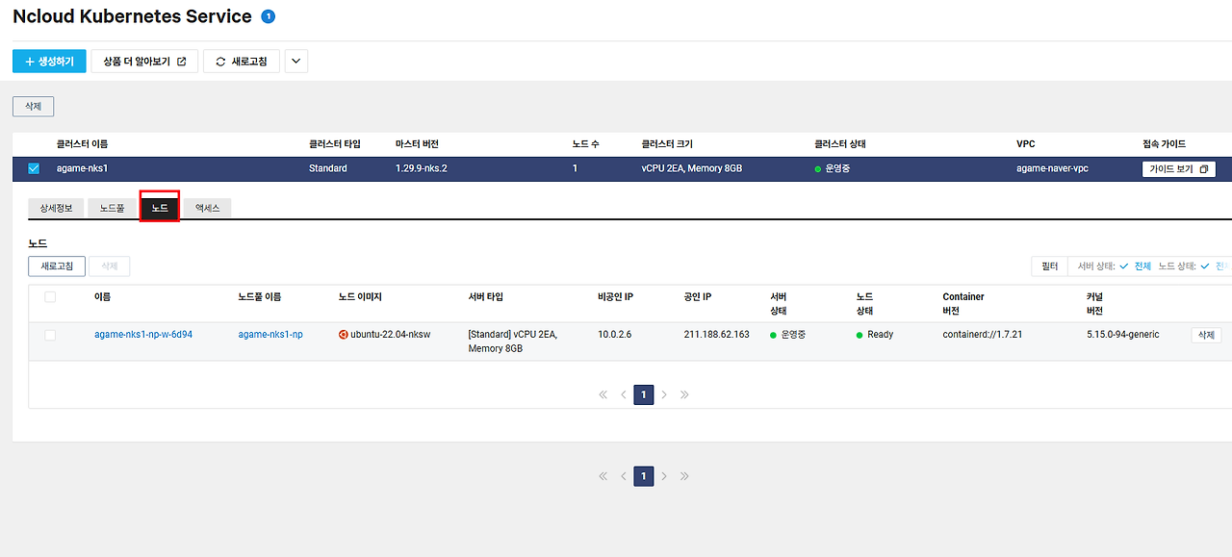
Task: Click the 노드풀 이름 column header
Action: pyautogui.click(x=260, y=297)
